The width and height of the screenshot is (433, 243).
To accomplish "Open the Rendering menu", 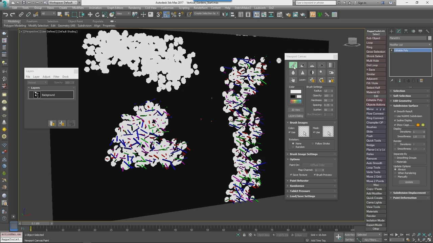I will 134,8.
